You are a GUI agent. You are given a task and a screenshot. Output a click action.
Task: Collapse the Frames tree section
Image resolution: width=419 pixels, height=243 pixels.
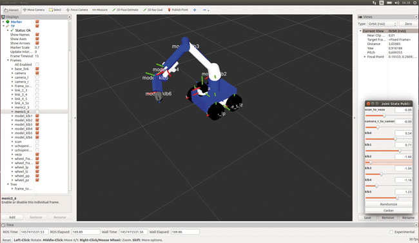click(x=8, y=60)
